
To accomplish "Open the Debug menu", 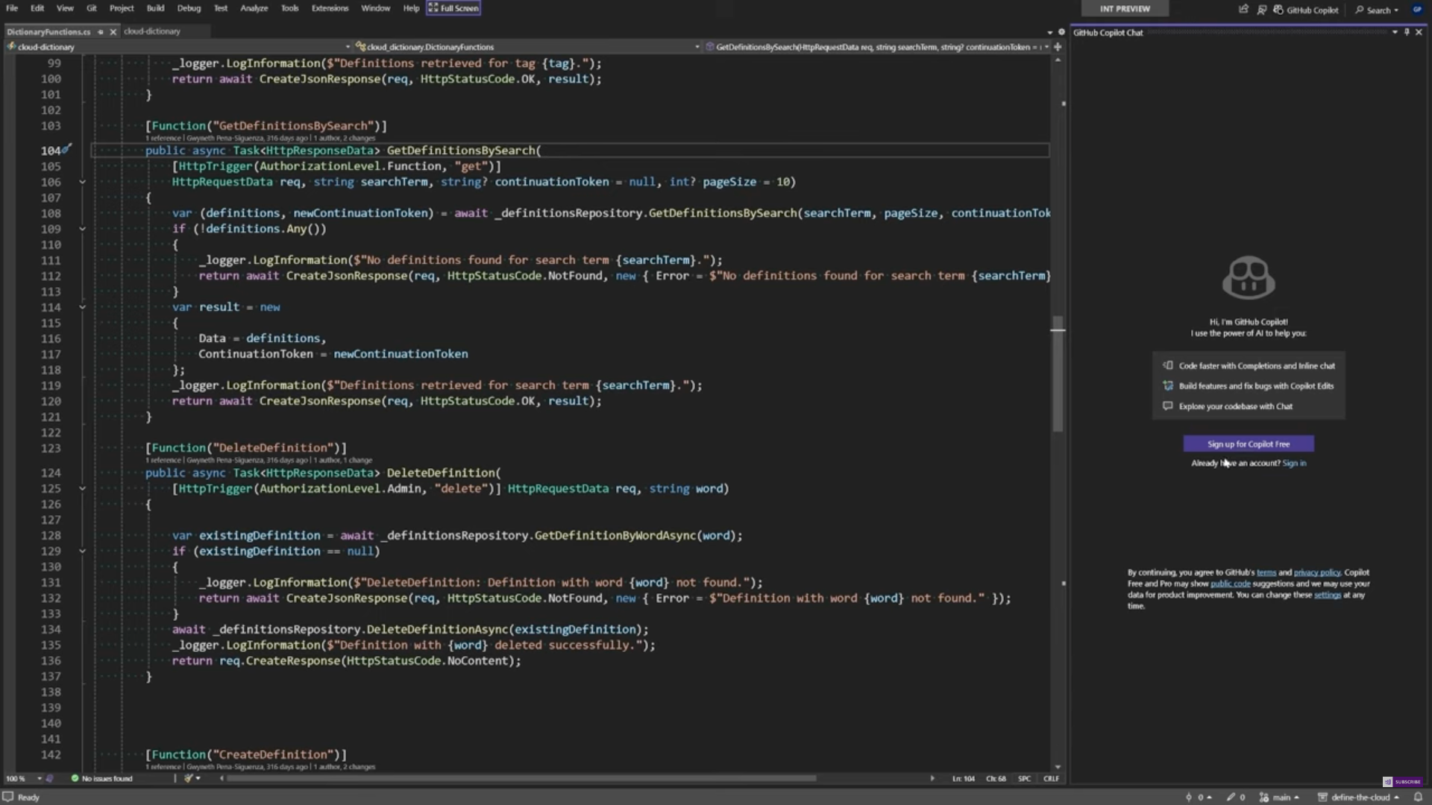I will coord(189,8).
